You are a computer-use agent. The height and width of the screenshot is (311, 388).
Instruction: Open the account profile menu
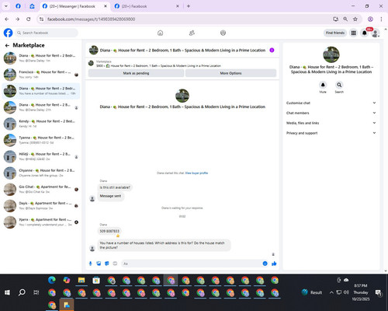pyautogui.click(x=376, y=33)
